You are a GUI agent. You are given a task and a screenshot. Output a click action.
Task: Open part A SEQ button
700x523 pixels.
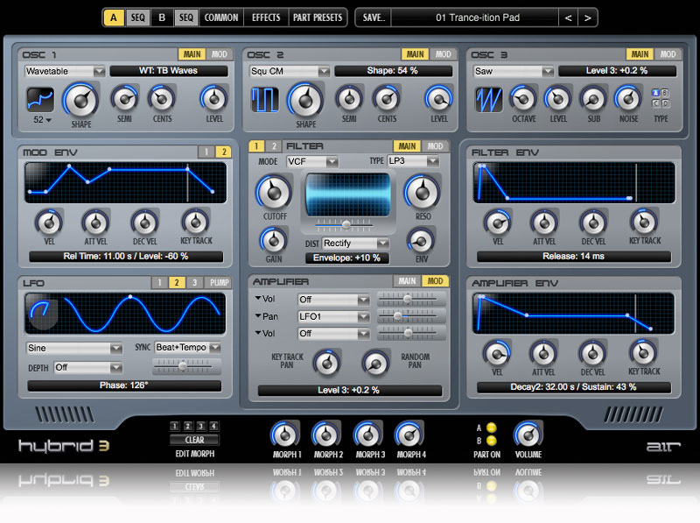click(137, 18)
